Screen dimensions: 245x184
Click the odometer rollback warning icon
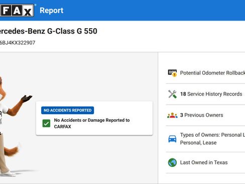click(x=172, y=73)
